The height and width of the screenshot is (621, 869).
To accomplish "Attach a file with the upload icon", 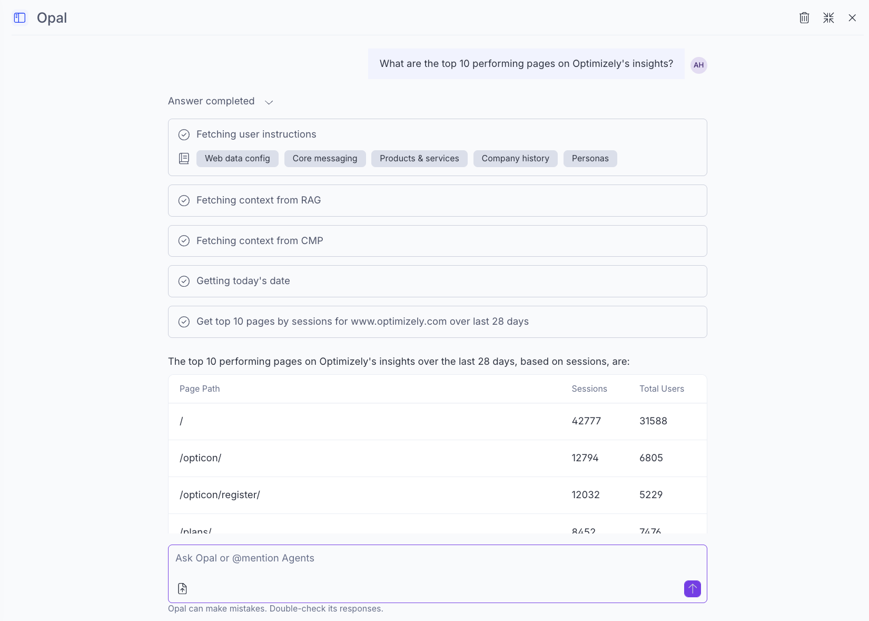I will point(183,589).
